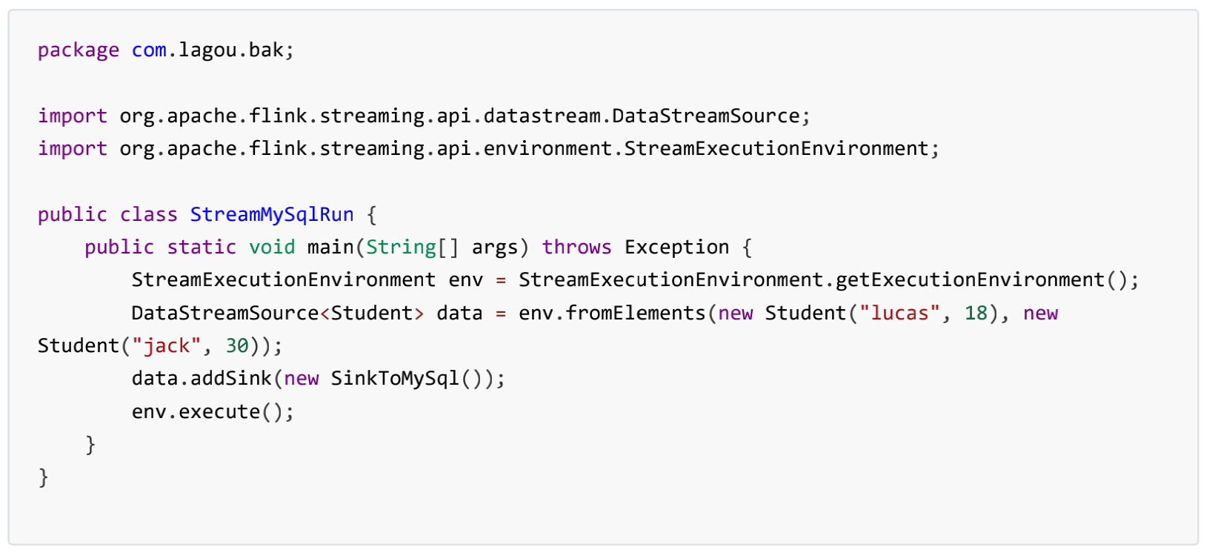Screen dimensions: 1215x553
Task: Click StreamExecutionEnvironment in the second import
Action: coord(776,148)
